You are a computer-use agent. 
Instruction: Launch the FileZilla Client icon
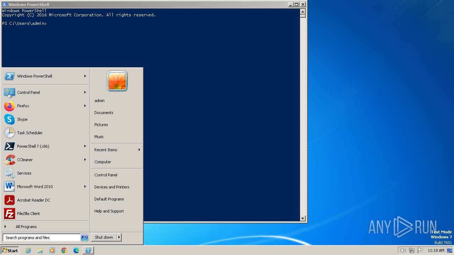tap(10, 214)
